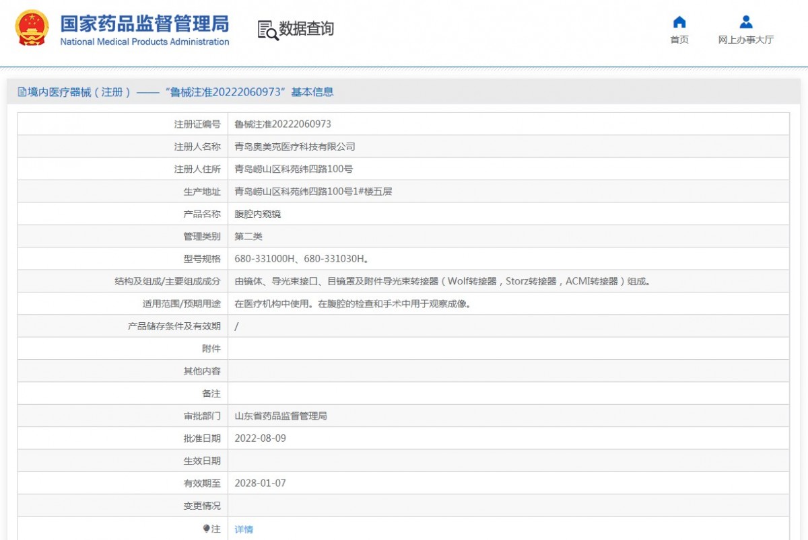The image size is (808, 540).
Task: Click the 国家药品监督管理局 title
Action: (145, 24)
